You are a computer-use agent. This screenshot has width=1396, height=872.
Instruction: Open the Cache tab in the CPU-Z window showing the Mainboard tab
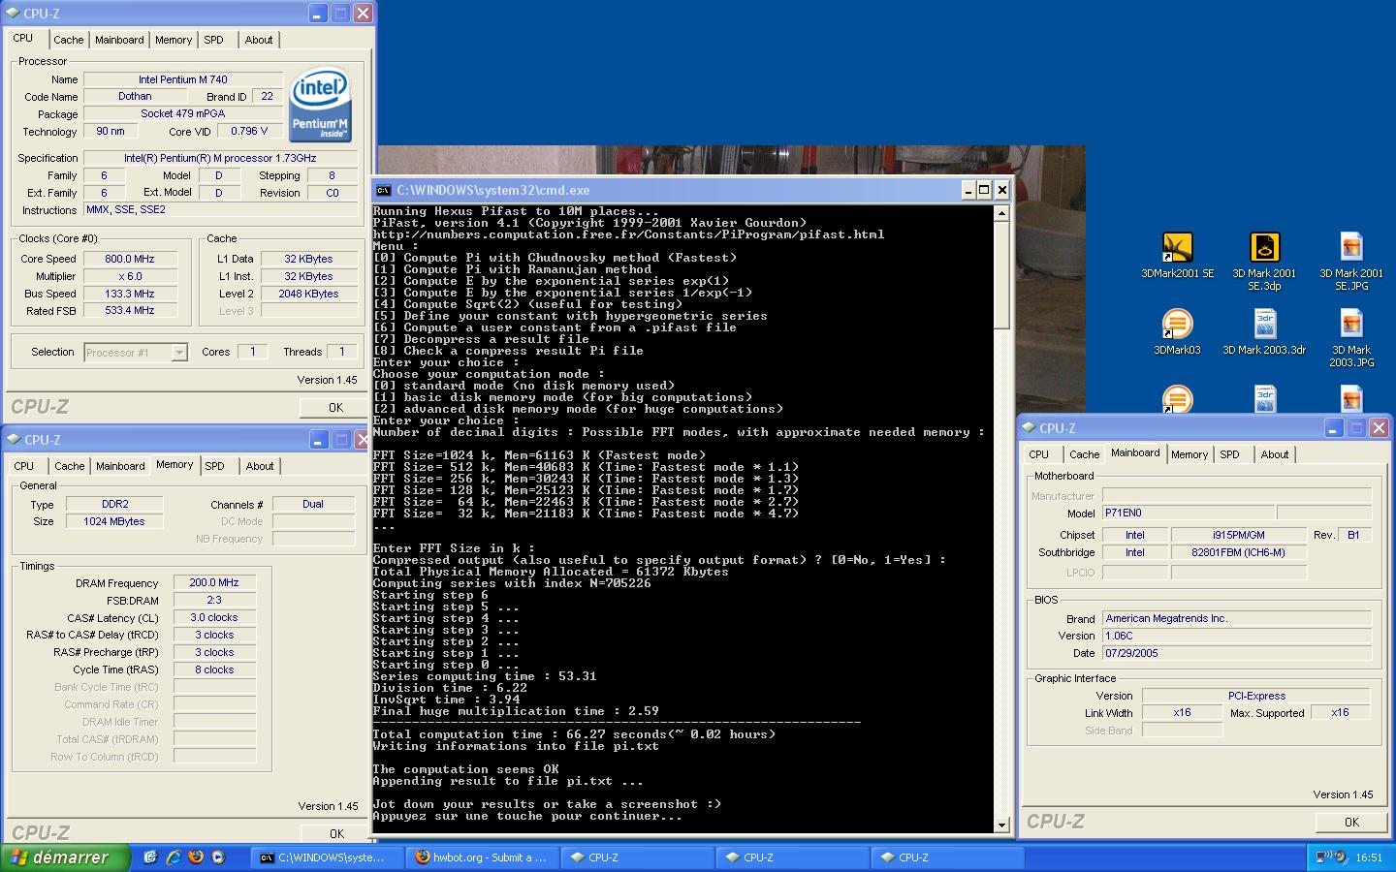1084,454
